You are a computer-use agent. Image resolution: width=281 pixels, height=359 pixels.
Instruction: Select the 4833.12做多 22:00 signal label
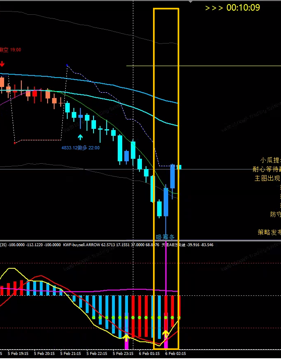coord(80,148)
